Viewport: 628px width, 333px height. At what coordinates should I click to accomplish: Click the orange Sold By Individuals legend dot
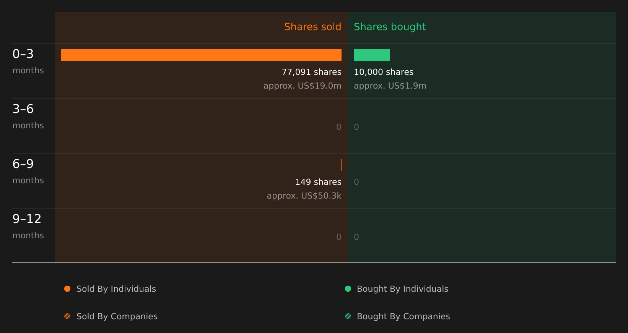pyautogui.click(x=67, y=289)
